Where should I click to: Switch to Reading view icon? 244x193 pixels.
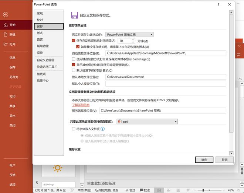coord(178,190)
